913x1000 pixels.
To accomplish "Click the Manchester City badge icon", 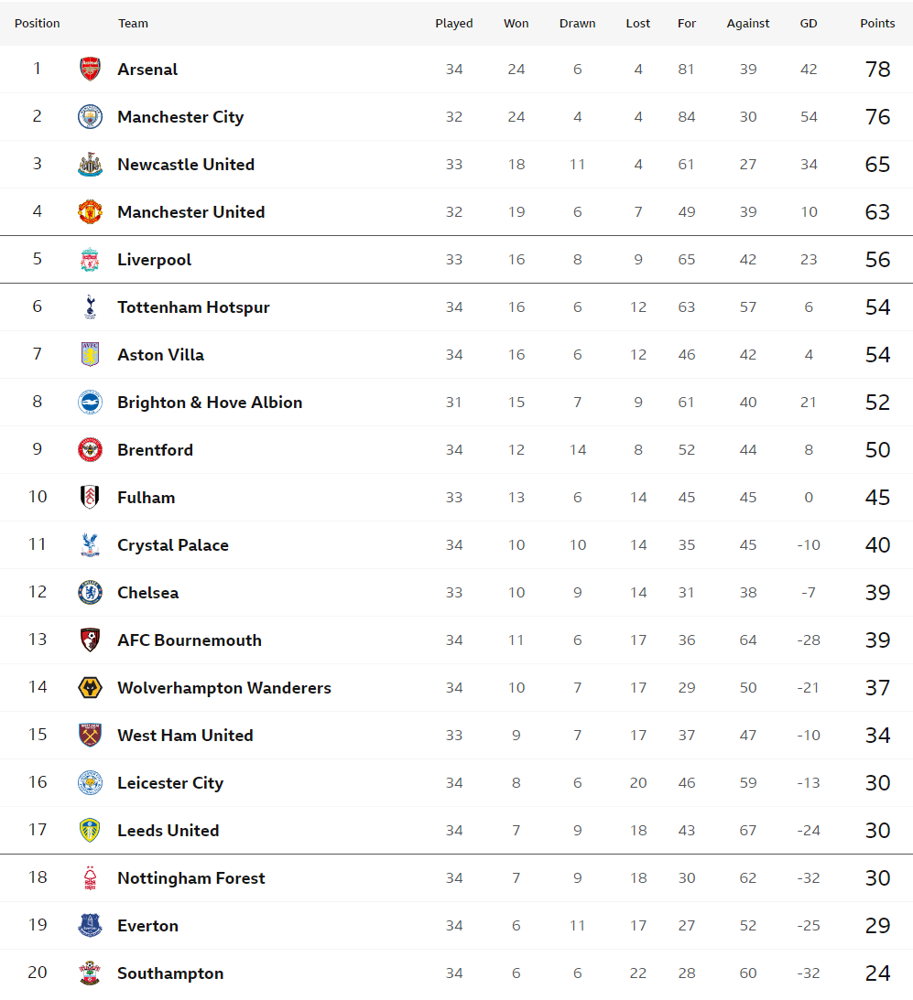I will [x=90, y=117].
